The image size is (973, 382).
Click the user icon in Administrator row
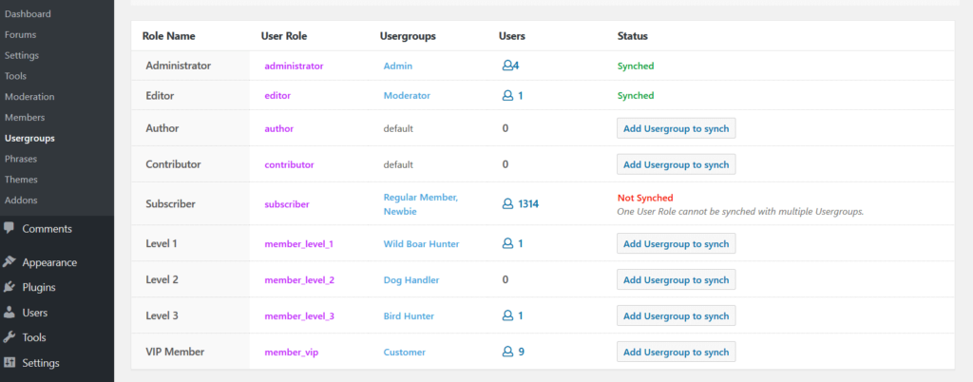507,67
